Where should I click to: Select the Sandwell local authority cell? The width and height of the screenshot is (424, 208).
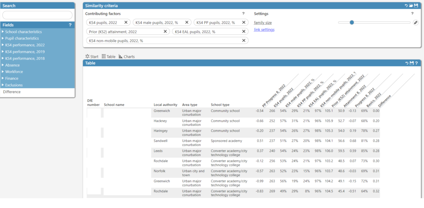click(161, 141)
